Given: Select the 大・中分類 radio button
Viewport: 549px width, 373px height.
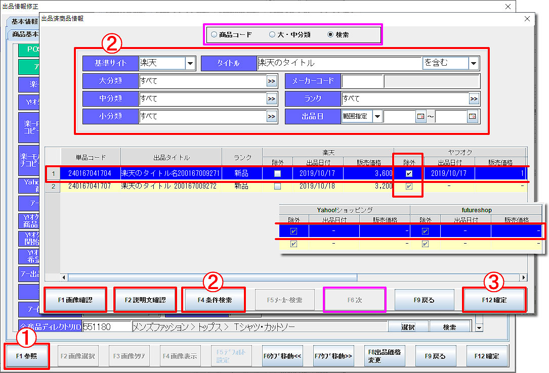Looking at the screenshot, I should 272,35.
